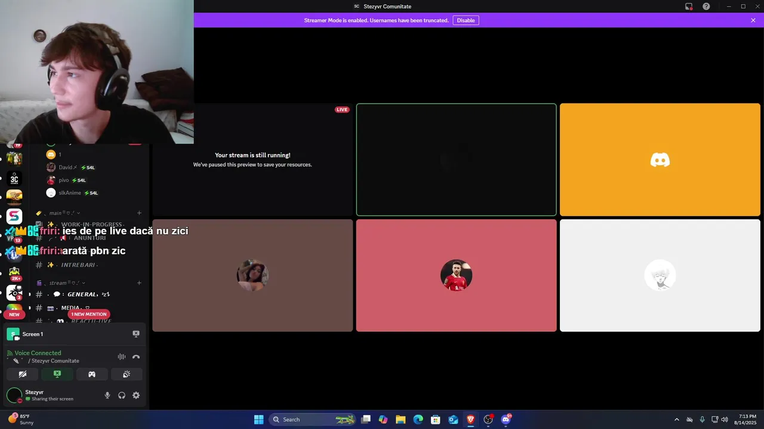Open Outlook from the taskbar
The width and height of the screenshot is (764, 429).
pos(453,419)
